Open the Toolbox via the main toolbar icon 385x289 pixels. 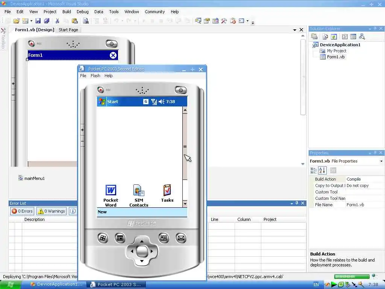(224, 21)
